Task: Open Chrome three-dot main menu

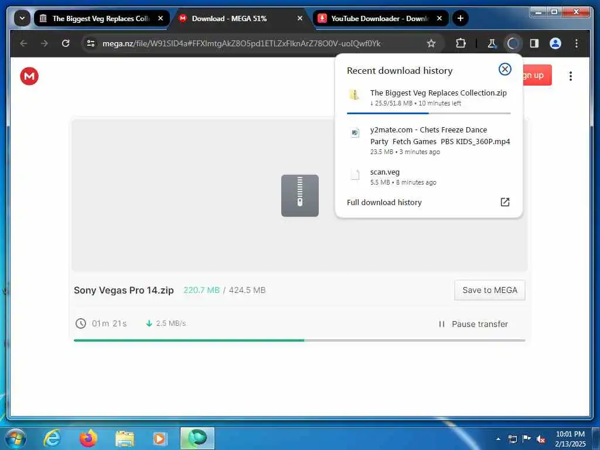Action: tap(577, 43)
